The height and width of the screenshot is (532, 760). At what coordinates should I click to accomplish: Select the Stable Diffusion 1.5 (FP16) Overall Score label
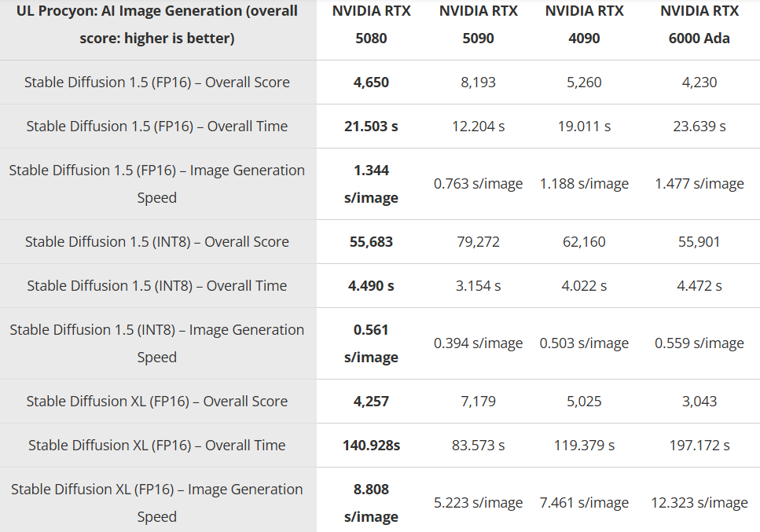point(157,83)
